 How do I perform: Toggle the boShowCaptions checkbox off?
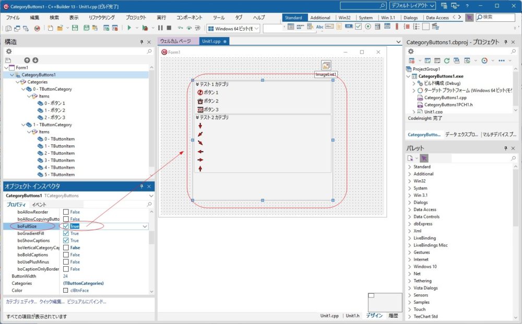(66, 241)
